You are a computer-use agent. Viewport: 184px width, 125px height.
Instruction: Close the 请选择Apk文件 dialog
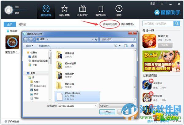pos(132,33)
